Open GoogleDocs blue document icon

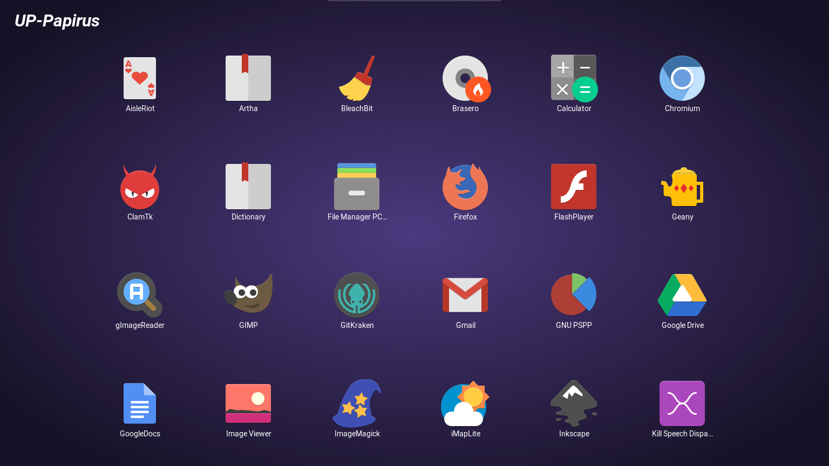(140, 403)
